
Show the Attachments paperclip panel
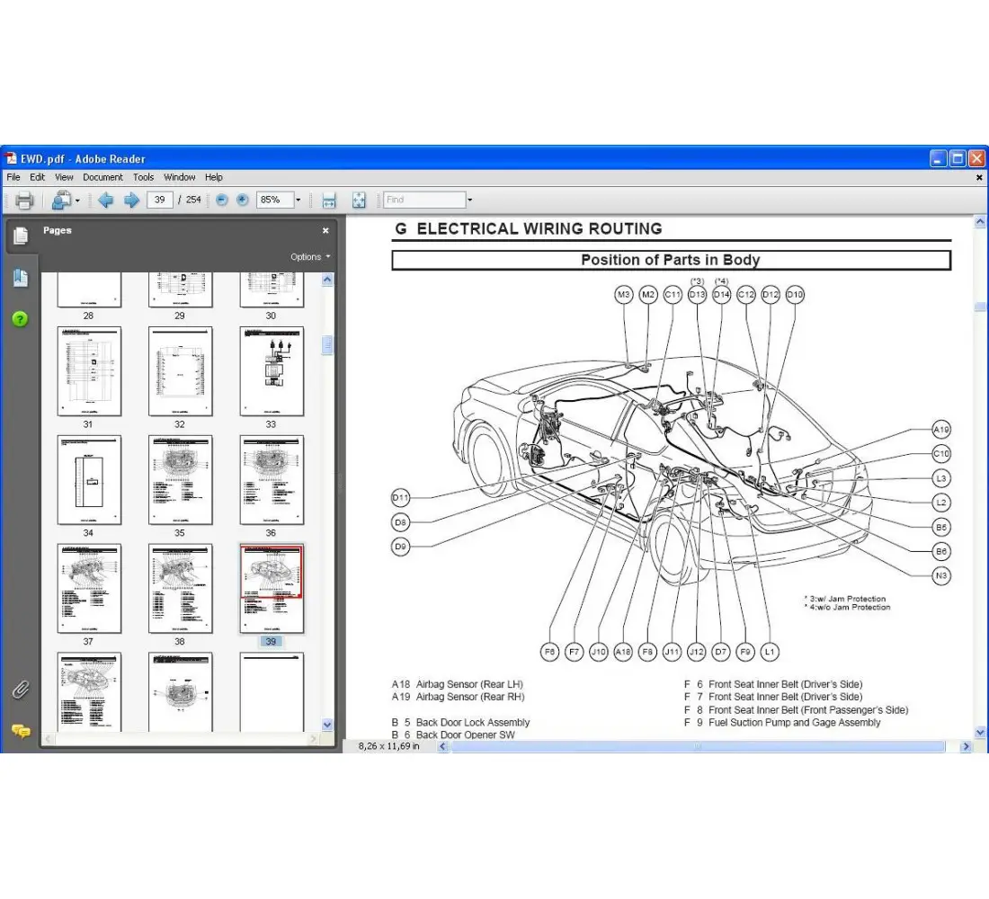pos(22,690)
